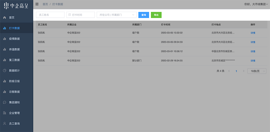The image size is (270, 132).
Task: Click the blue 查询 button
Action: (x=144, y=15)
